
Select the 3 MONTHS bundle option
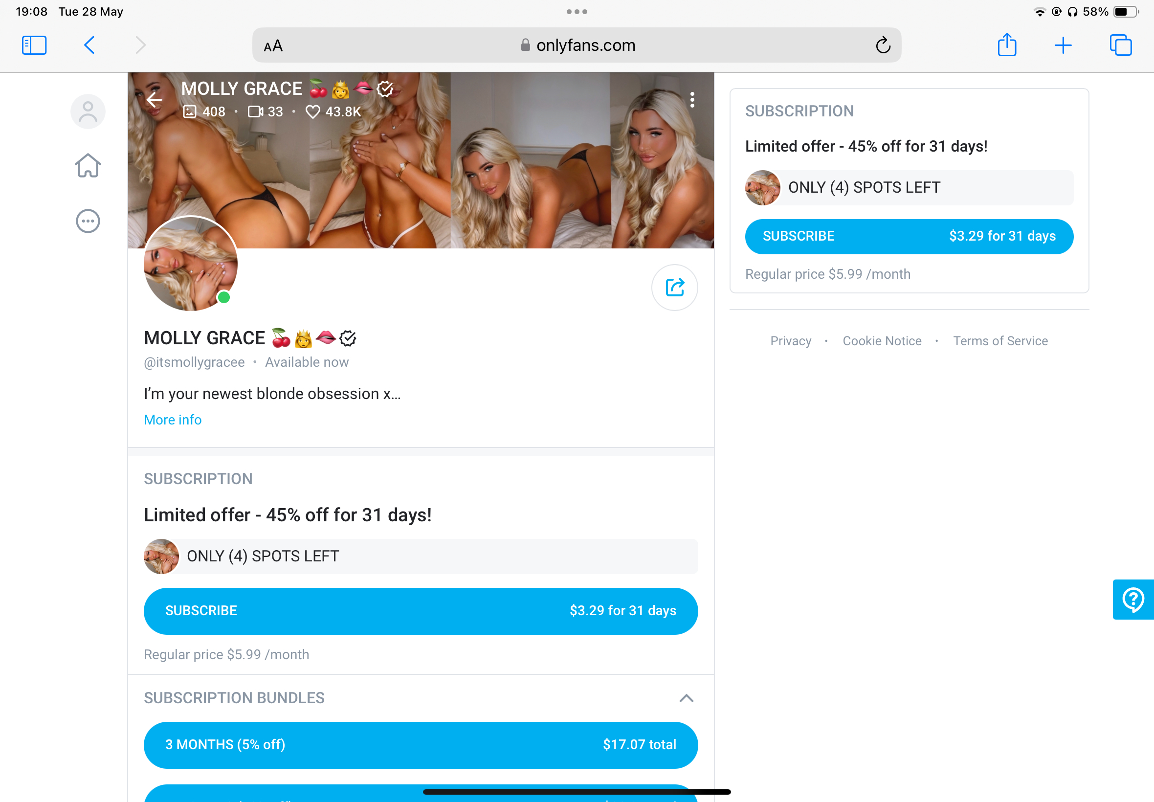pyautogui.click(x=421, y=745)
